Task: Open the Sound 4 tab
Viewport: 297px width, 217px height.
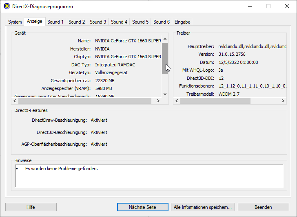Action: [119, 22]
